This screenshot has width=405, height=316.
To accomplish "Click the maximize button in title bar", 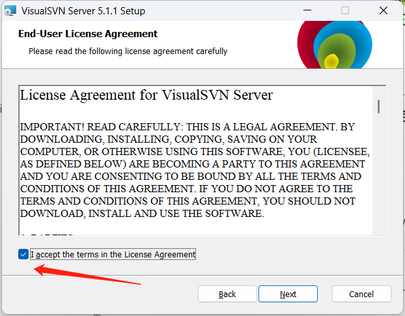I will pyautogui.click(x=345, y=10).
